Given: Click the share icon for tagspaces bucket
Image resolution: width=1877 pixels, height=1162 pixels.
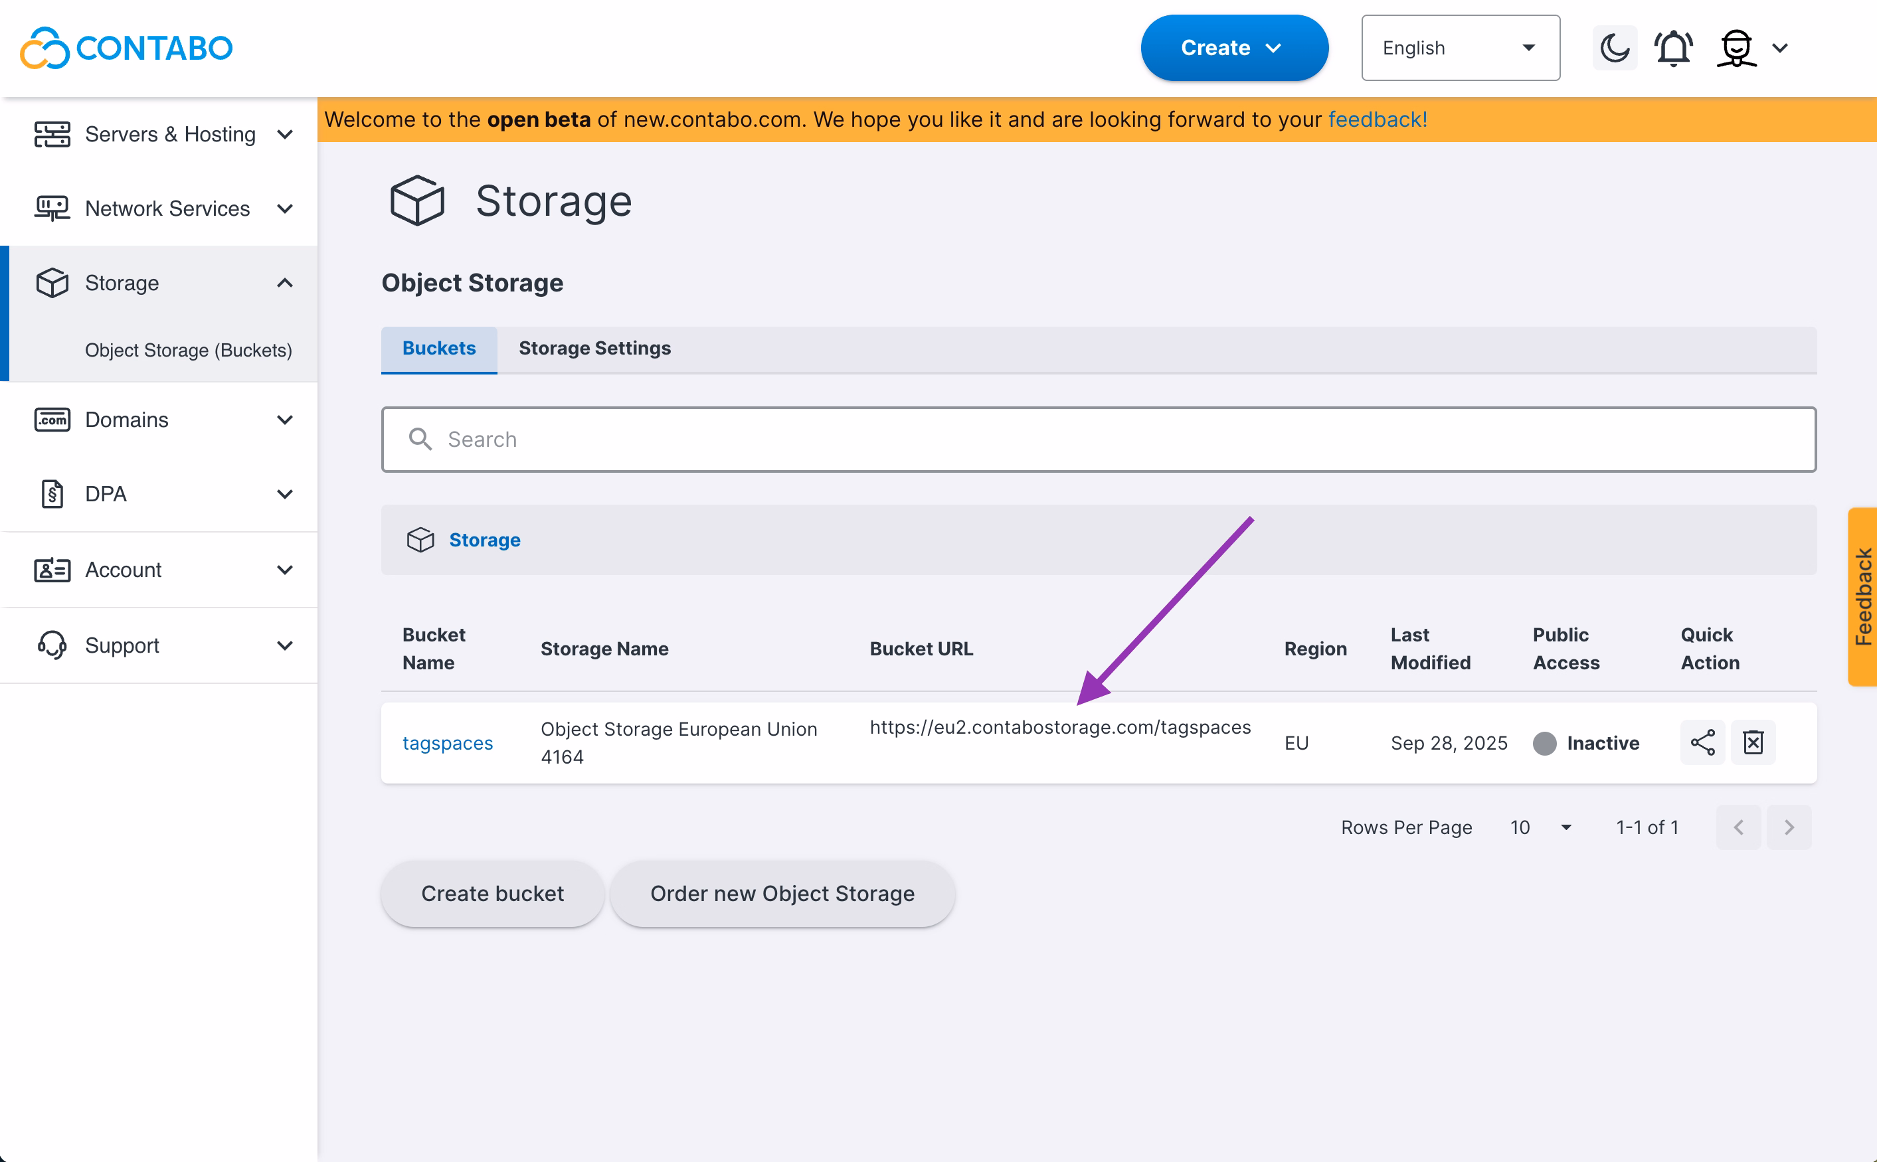Looking at the screenshot, I should click(1702, 742).
